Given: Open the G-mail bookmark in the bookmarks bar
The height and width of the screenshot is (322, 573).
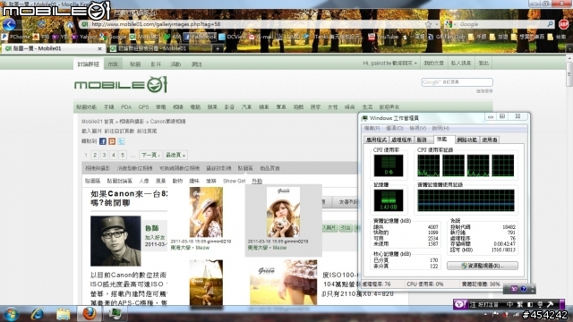Looking at the screenshot, I should (261, 37).
